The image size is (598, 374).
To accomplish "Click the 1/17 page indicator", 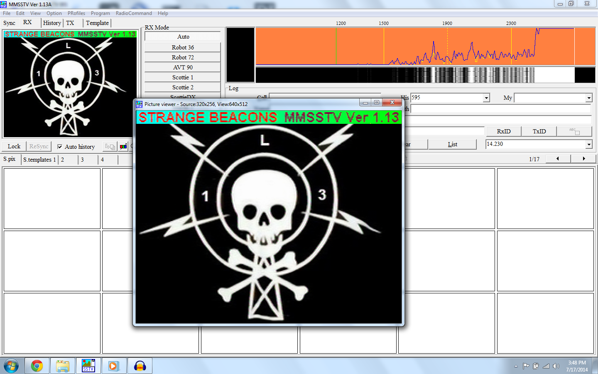I will pyautogui.click(x=534, y=159).
